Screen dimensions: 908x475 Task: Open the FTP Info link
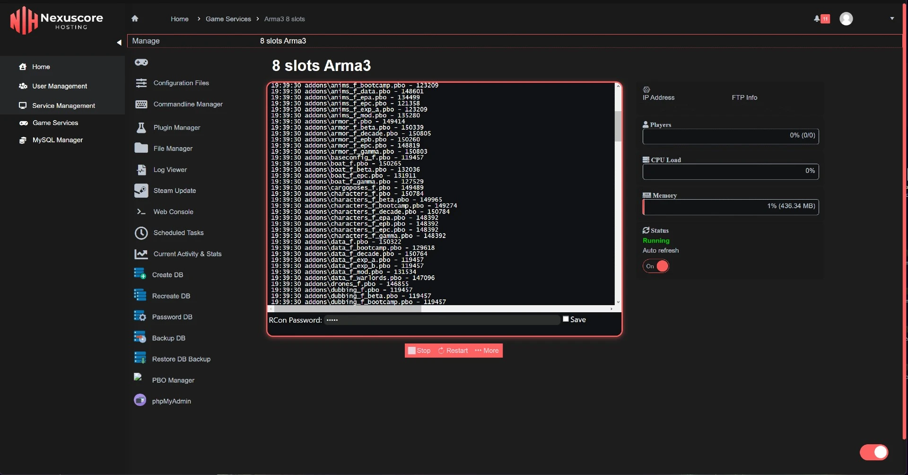[744, 97]
